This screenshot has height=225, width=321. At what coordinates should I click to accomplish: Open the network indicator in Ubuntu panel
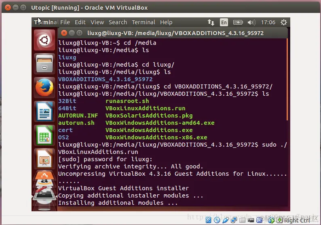(x=211, y=22)
